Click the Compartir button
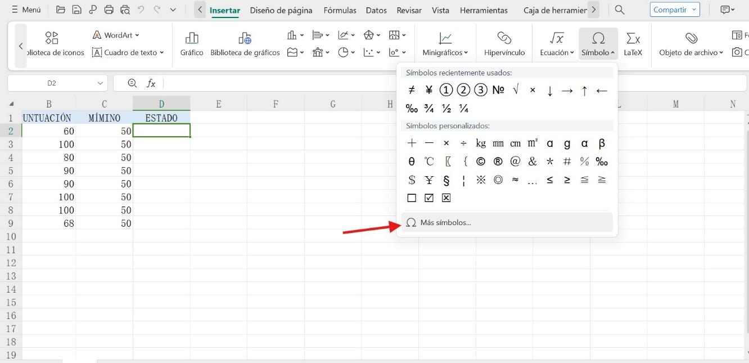 pos(675,10)
